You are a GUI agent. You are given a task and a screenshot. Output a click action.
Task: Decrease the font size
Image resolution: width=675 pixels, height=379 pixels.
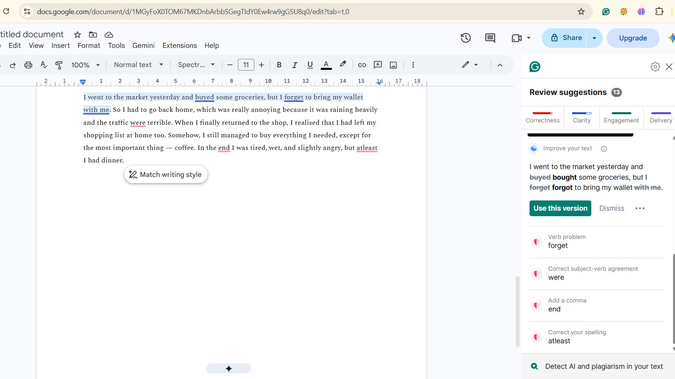point(230,65)
